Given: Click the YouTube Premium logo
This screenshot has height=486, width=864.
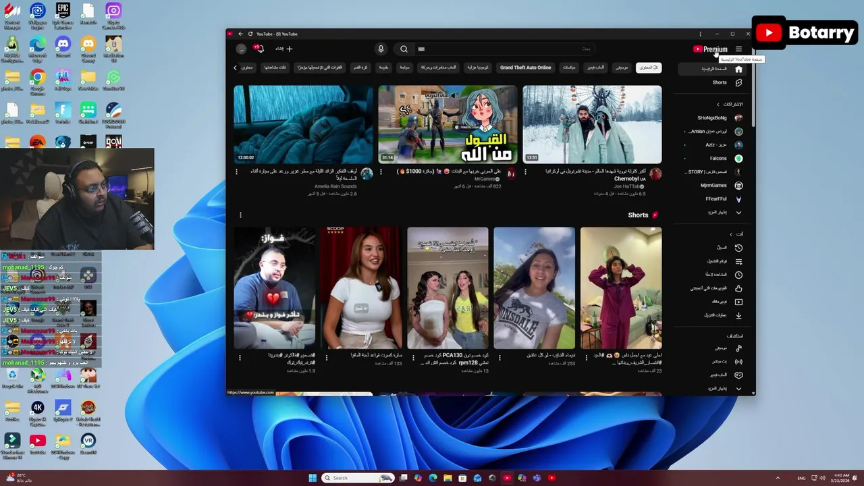Looking at the screenshot, I should pos(710,49).
